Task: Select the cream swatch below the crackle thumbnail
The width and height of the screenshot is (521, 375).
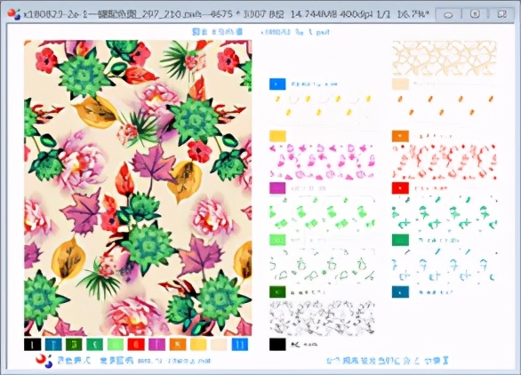Action: 400,84
